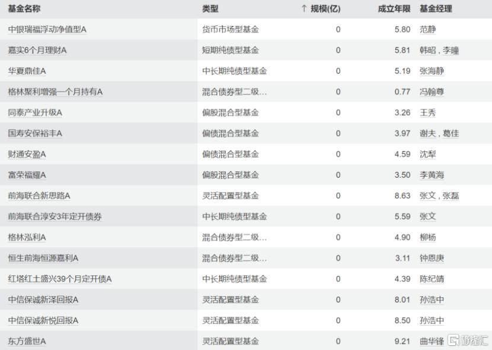Click the 3.11 years value
492x350 pixels.
pos(402,258)
